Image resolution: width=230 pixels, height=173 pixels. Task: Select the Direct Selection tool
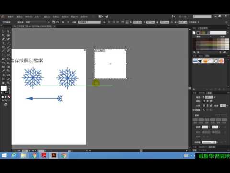pyautogui.click(x=8, y=31)
